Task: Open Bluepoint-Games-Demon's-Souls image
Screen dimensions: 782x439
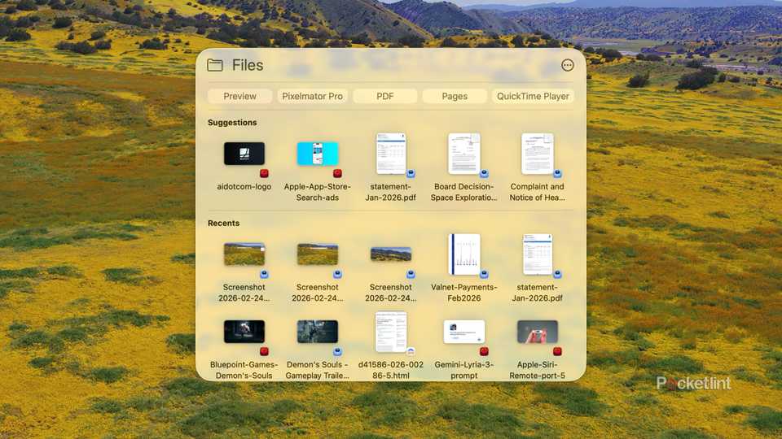Action: [244, 332]
